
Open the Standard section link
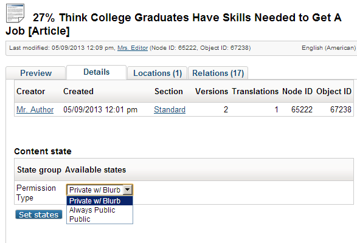pyautogui.click(x=170, y=110)
